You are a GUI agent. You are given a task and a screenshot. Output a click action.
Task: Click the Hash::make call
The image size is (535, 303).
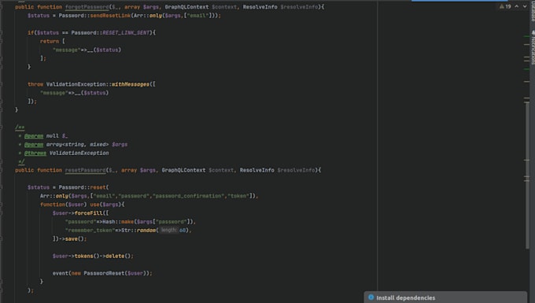click(x=118, y=222)
